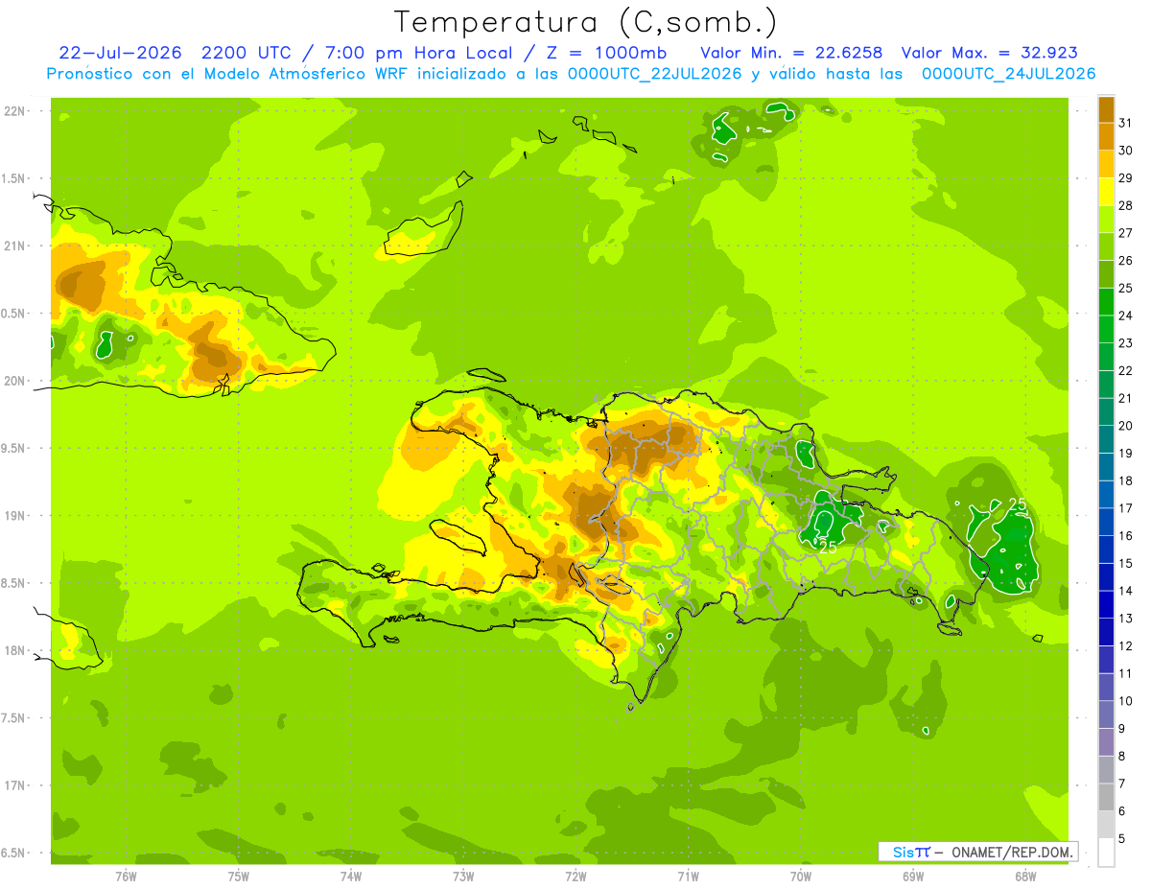This screenshot has width=1151, height=889.
Task: Click the colorbar legend number '30'
Action: [1127, 151]
